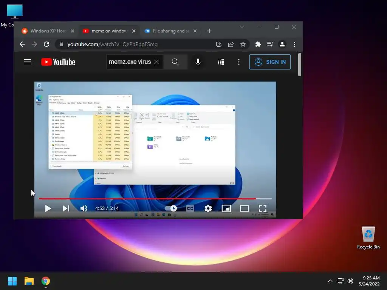Search with your voice microphone button

pyautogui.click(x=198, y=62)
